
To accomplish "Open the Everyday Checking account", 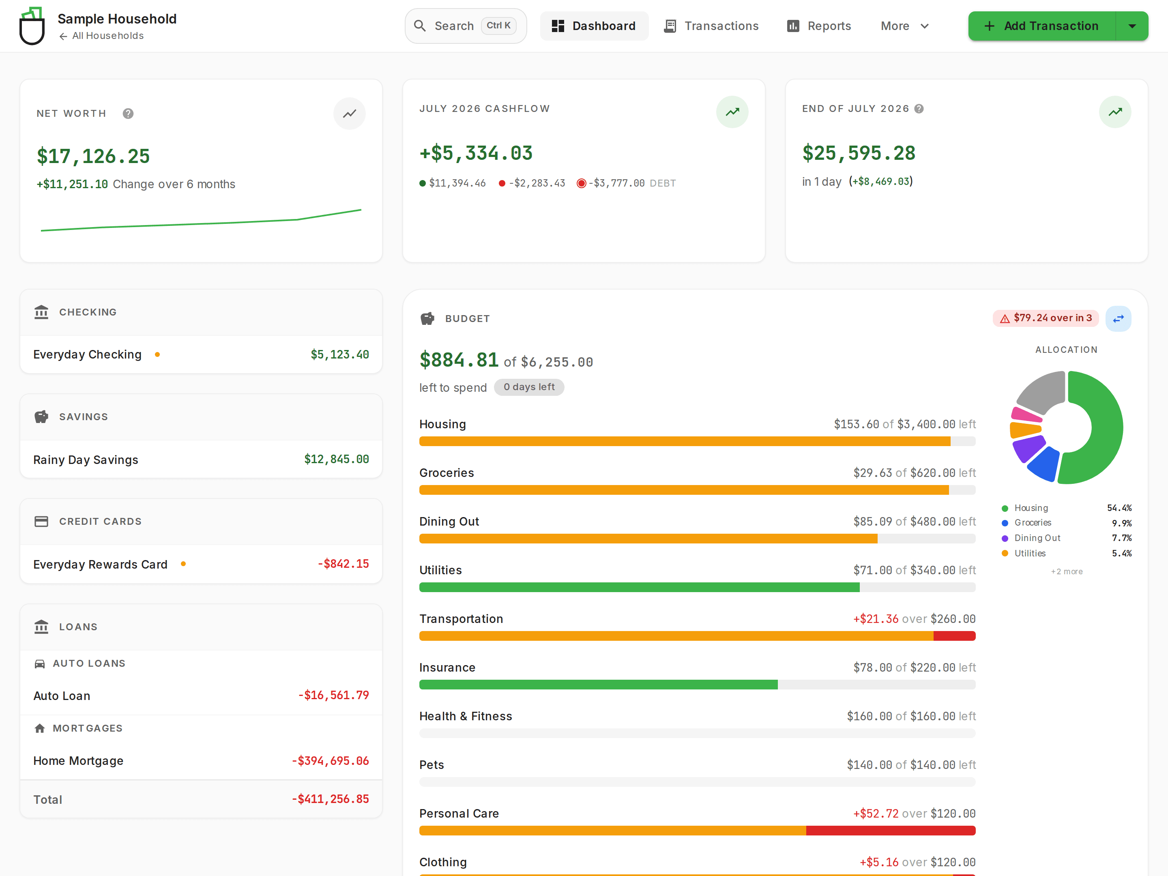I will [201, 354].
